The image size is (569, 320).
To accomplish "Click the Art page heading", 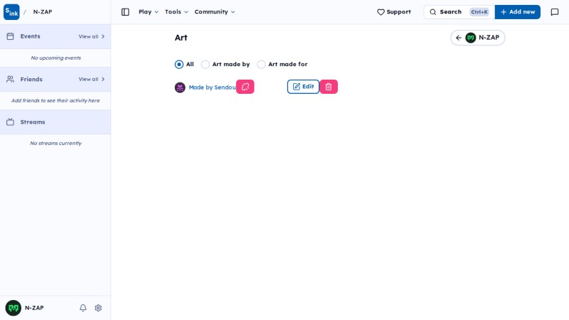I will 181,38.
